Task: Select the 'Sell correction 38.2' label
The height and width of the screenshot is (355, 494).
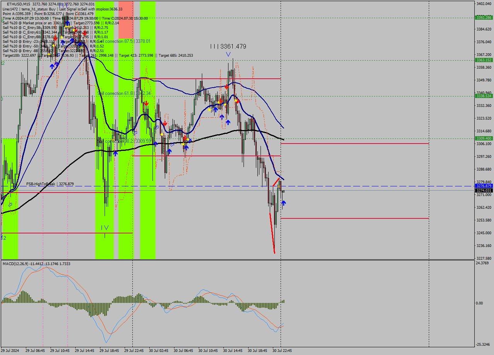Action: click(124, 141)
